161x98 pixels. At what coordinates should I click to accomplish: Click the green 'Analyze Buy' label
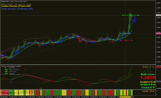click(x=148, y=85)
